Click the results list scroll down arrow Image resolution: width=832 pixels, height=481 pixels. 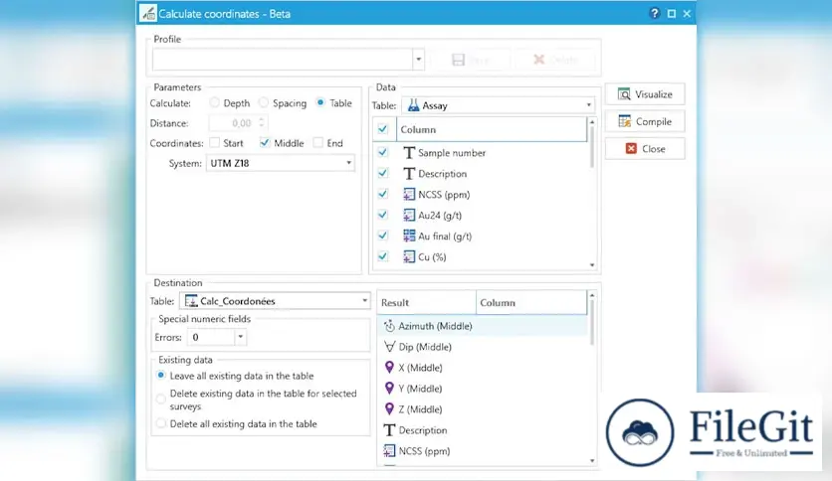coord(592,461)
